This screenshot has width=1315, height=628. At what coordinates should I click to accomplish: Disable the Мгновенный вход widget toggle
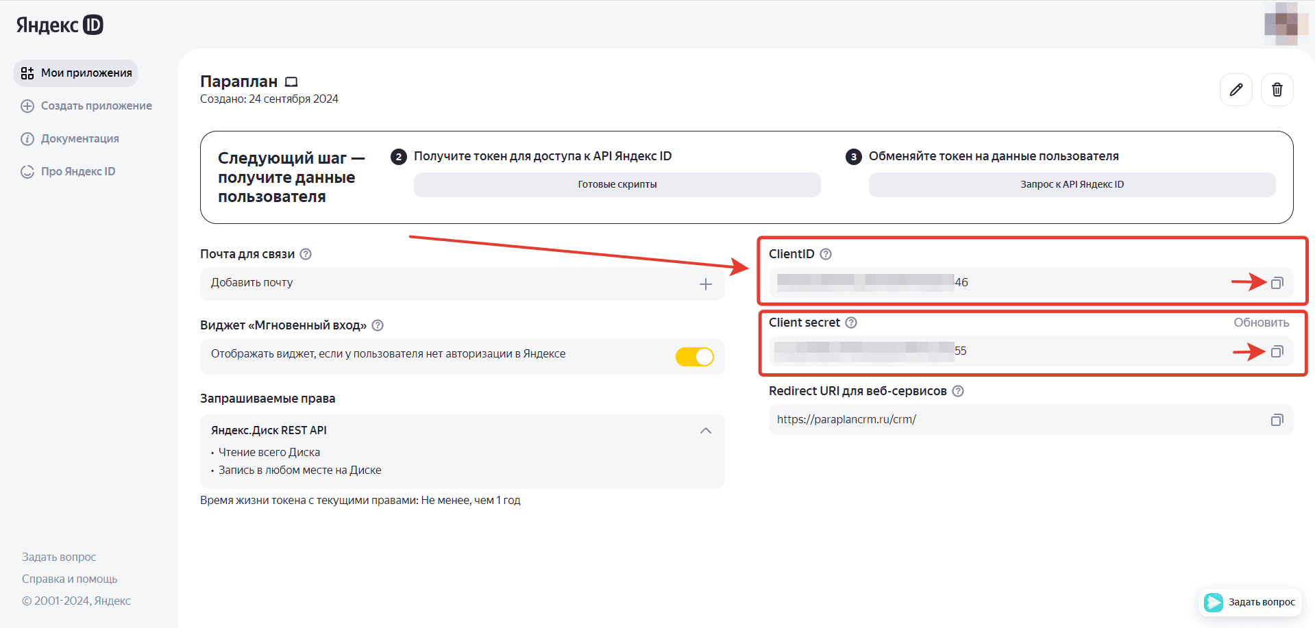(x=694, y=357)
